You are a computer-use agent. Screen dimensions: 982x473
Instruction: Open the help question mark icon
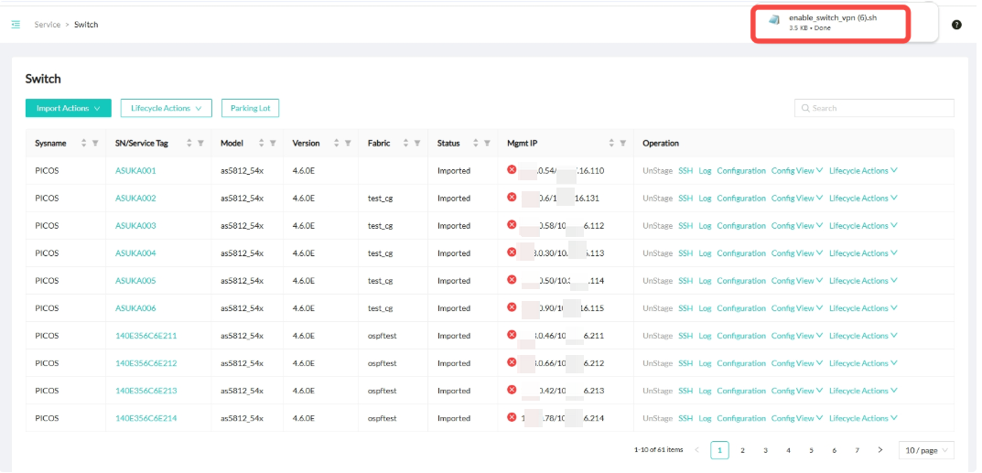coord(956,25)
